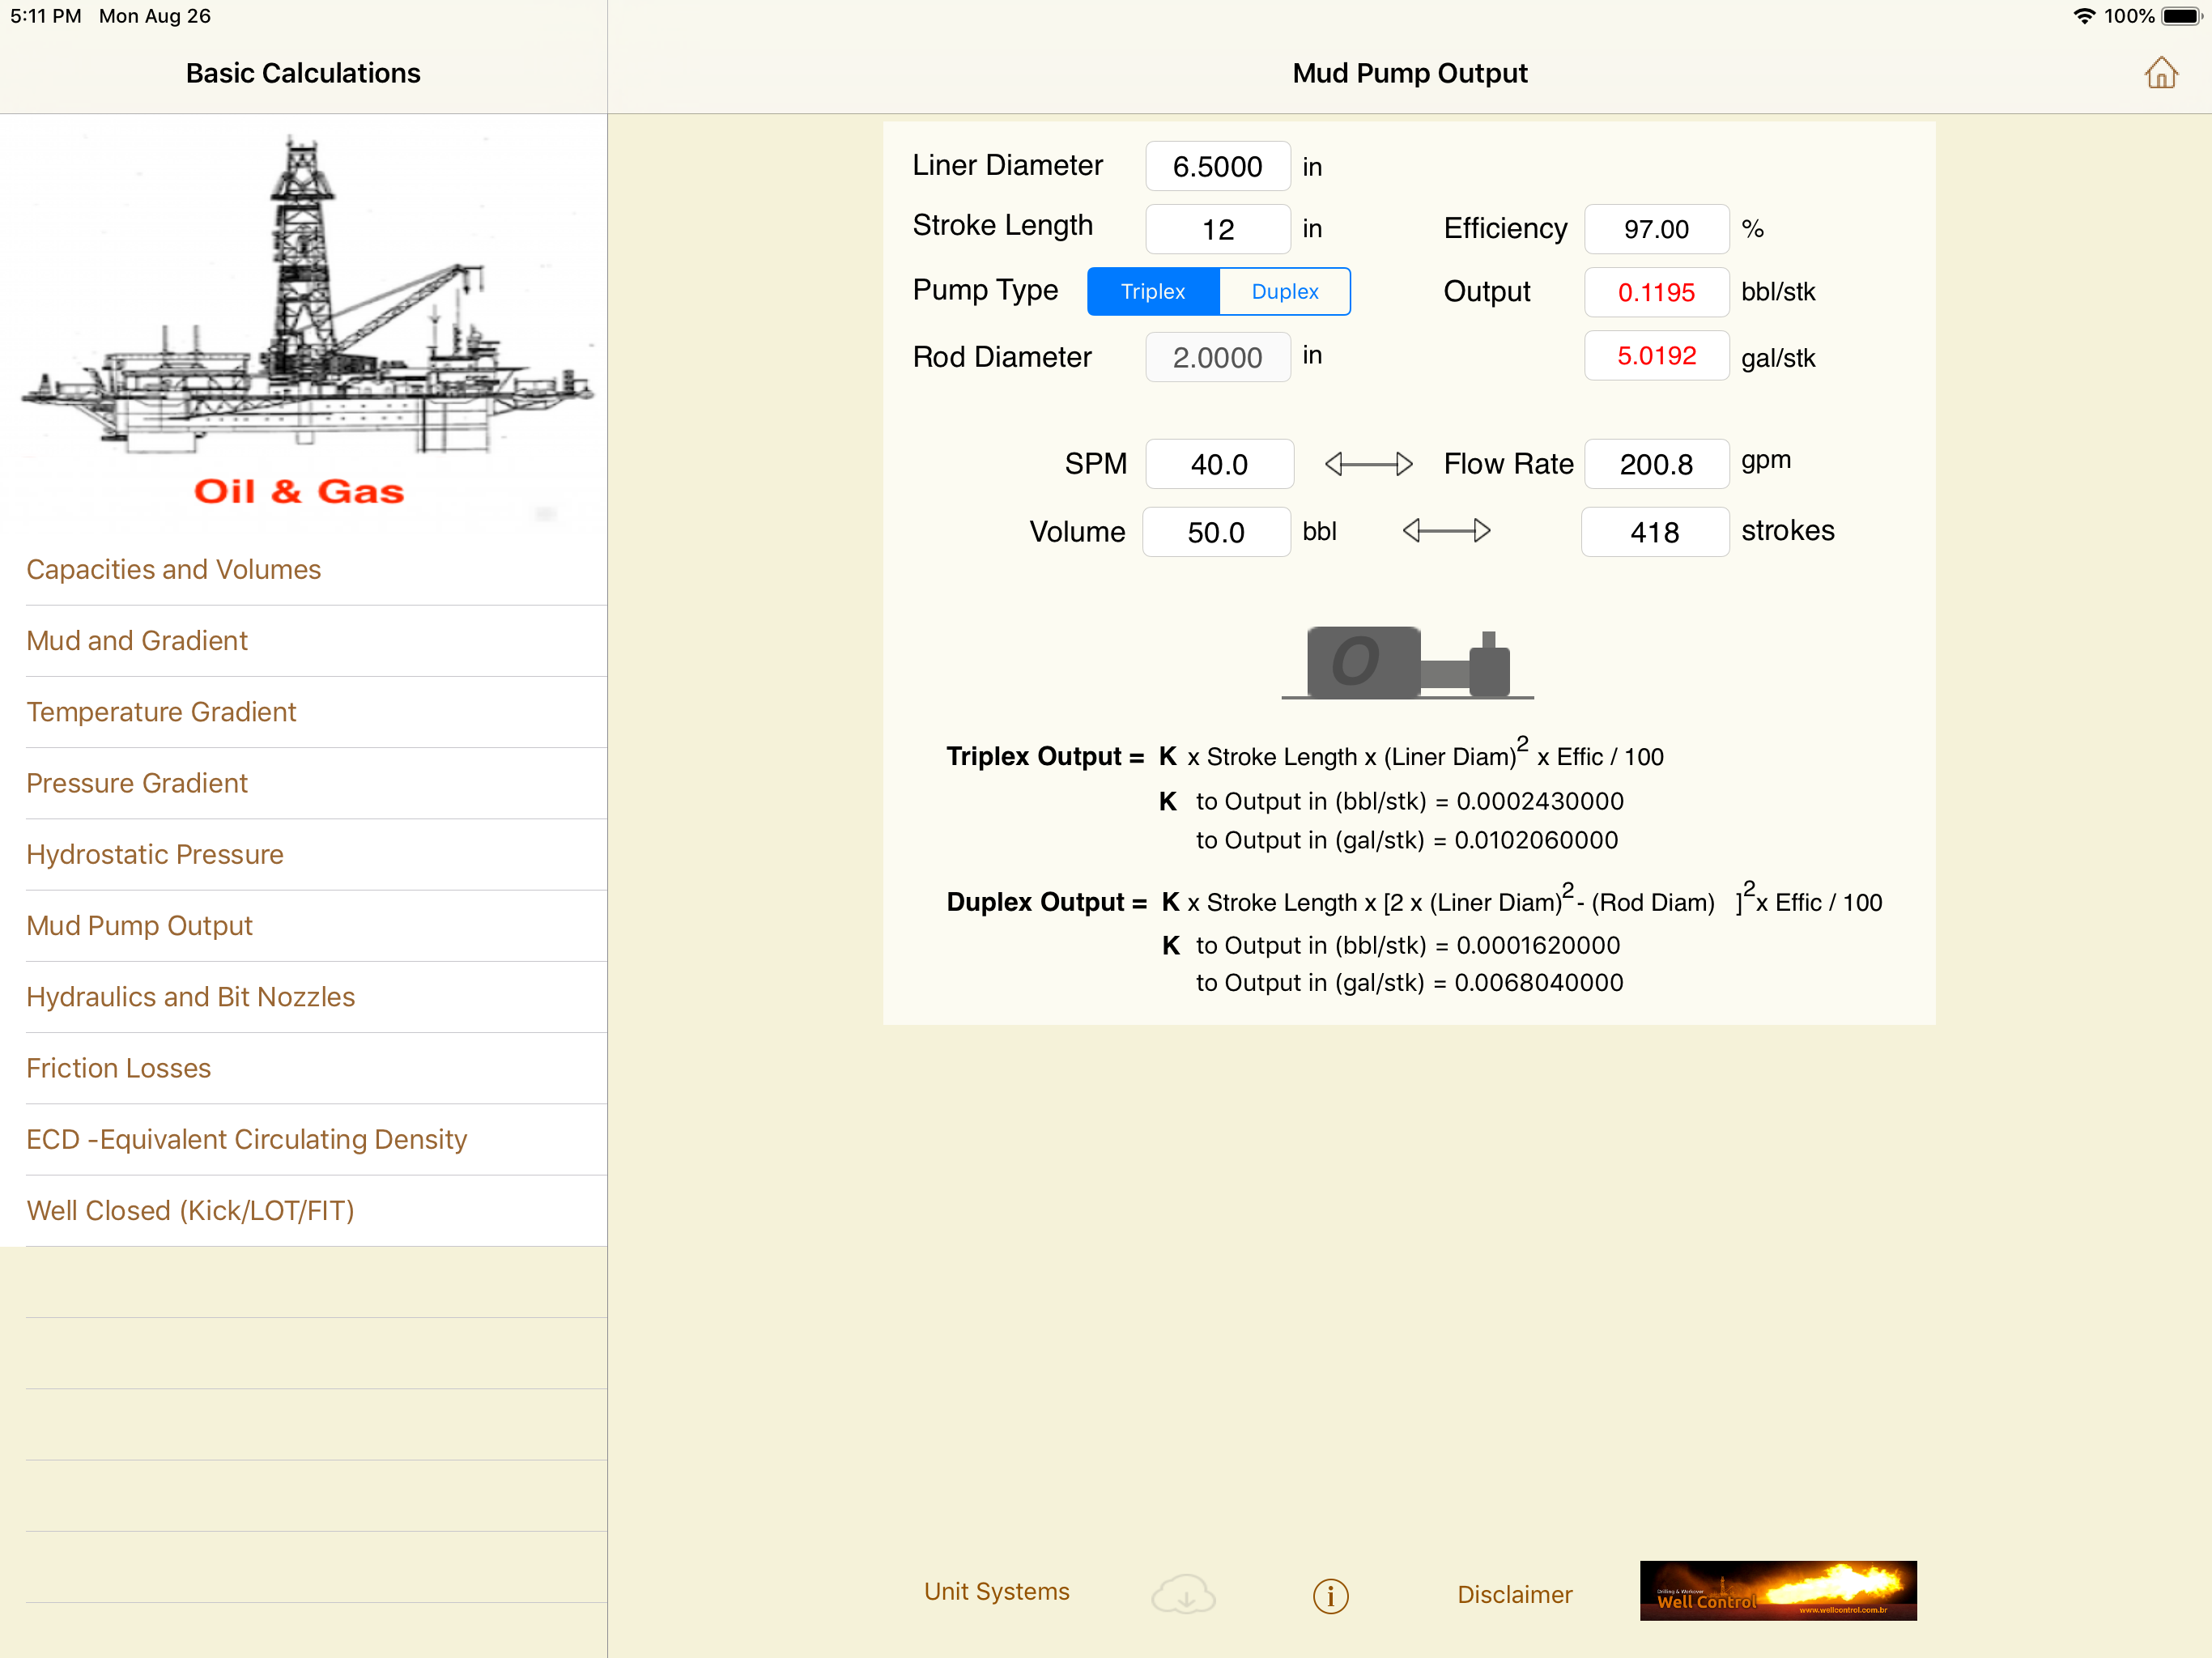Switch pump type to Duplex
This screenshot has height=1658, width=2212.
click(1284, 292)
